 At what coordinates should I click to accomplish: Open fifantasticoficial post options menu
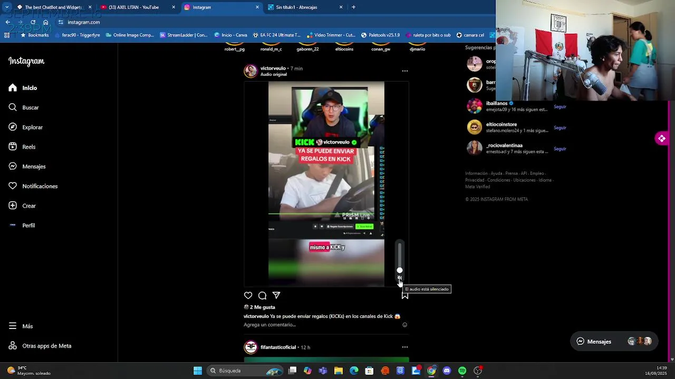tap(404, 347)
